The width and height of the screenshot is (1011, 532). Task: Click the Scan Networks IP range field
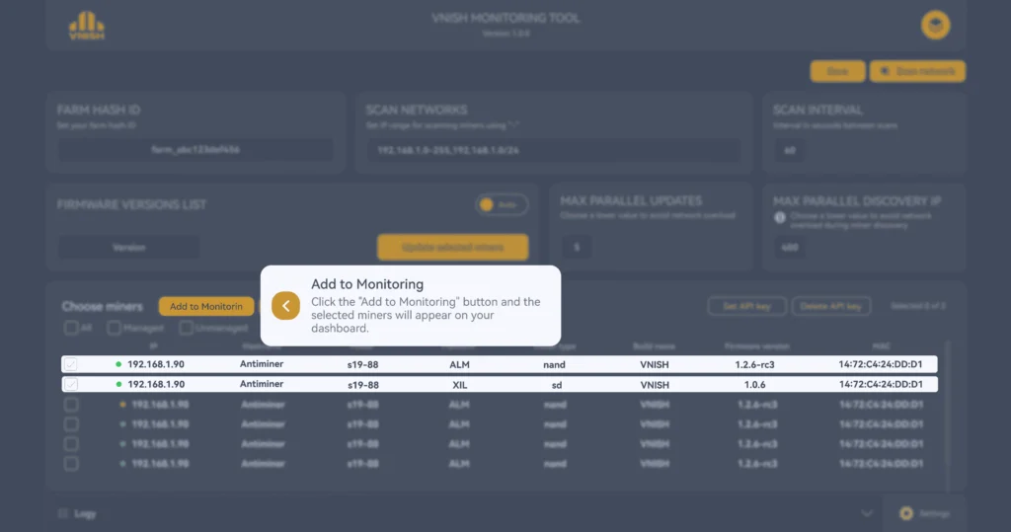point(554,150)
